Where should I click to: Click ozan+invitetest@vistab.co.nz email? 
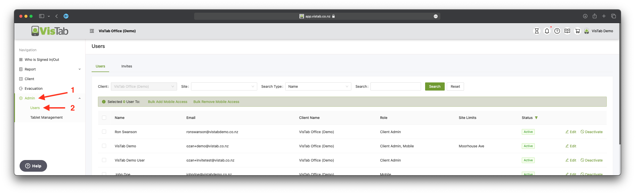coord(210,160)
